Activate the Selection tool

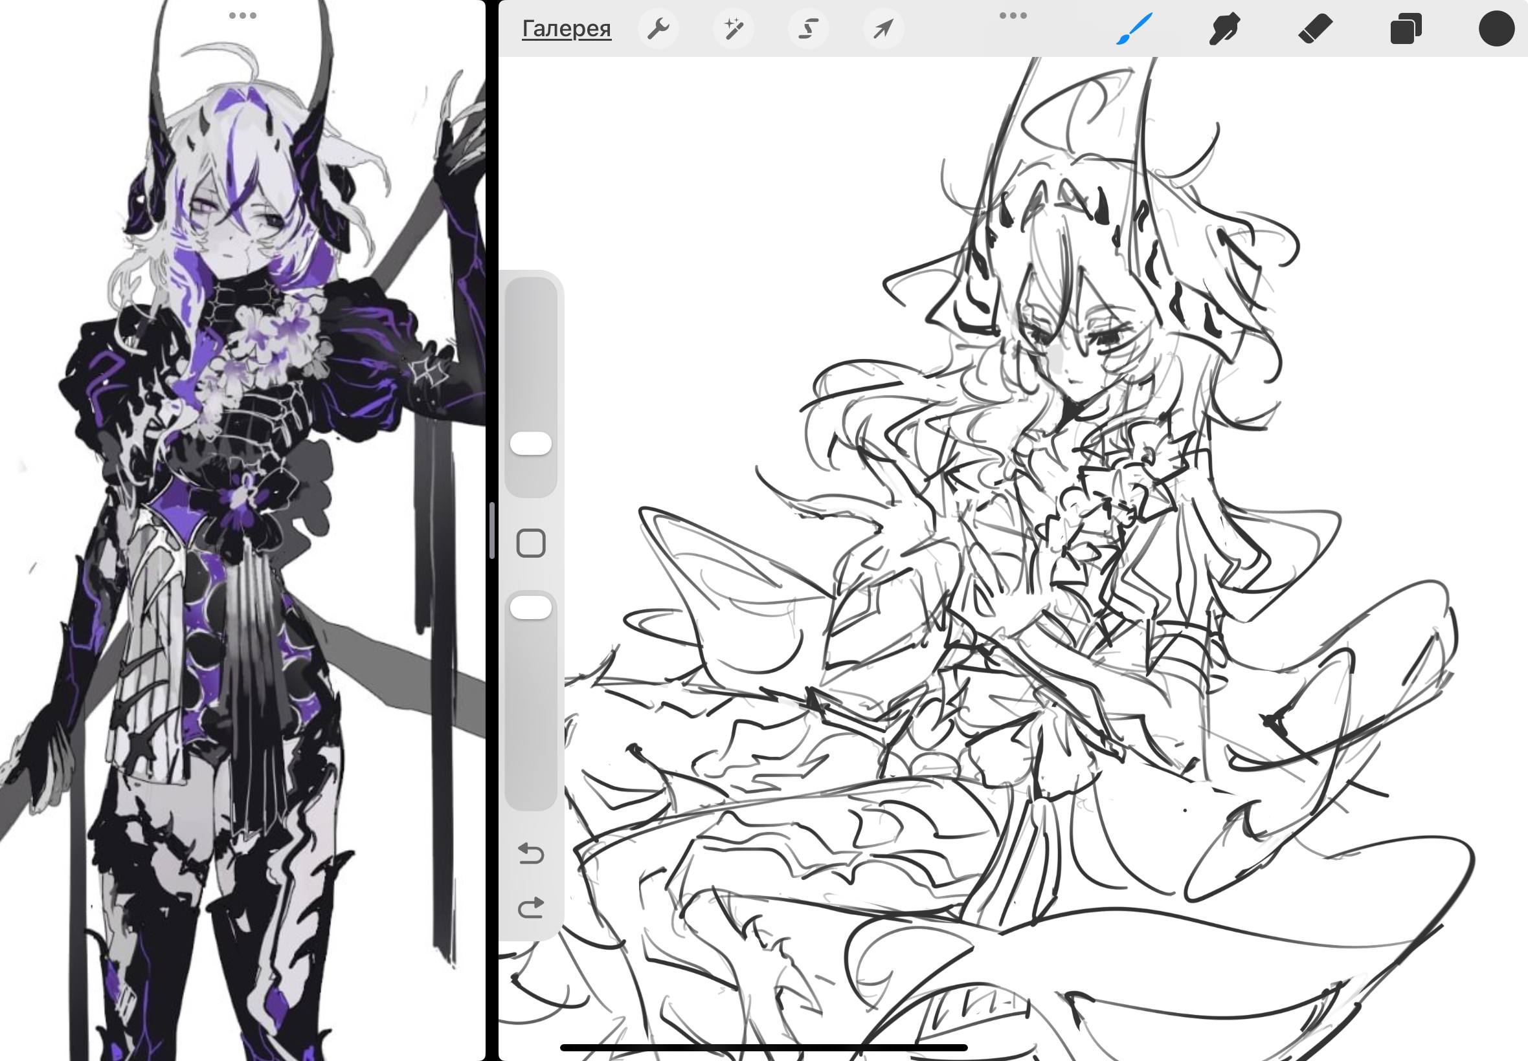coord(808,28)
